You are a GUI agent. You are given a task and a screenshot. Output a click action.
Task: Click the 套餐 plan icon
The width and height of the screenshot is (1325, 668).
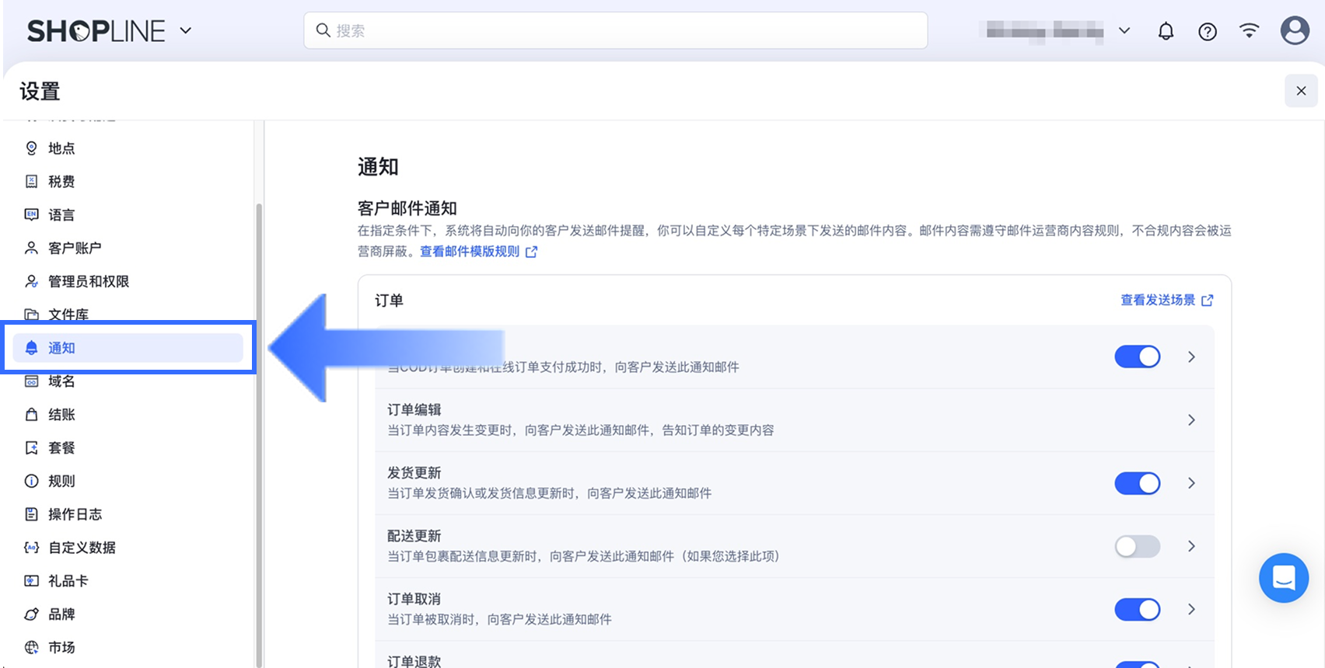click(31, 447)
